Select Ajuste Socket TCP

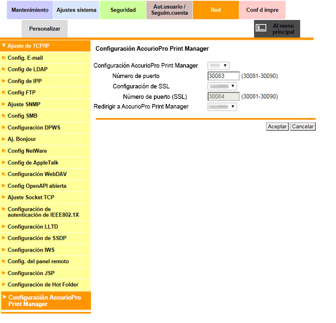click(45, 198)
